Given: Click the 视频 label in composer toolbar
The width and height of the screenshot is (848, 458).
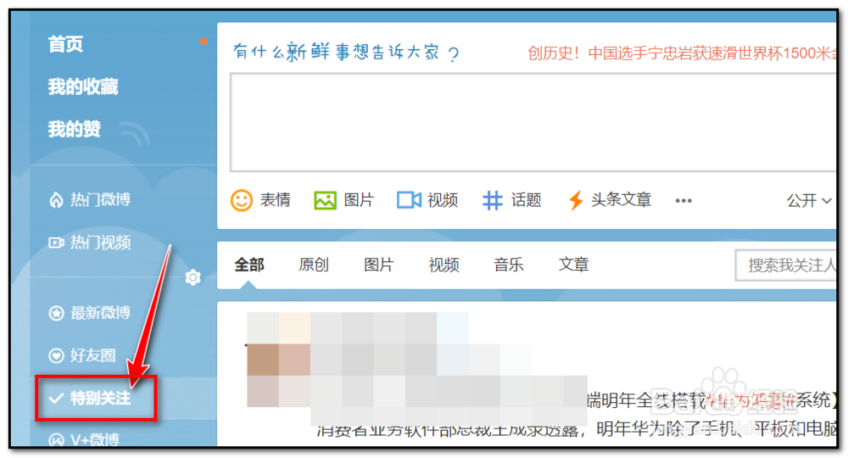Looking at the screenshot, I should (443, 200).
